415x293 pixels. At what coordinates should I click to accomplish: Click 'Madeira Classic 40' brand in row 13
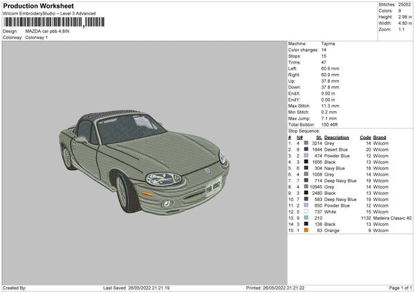pyautogui.click(x=392, y=218)
